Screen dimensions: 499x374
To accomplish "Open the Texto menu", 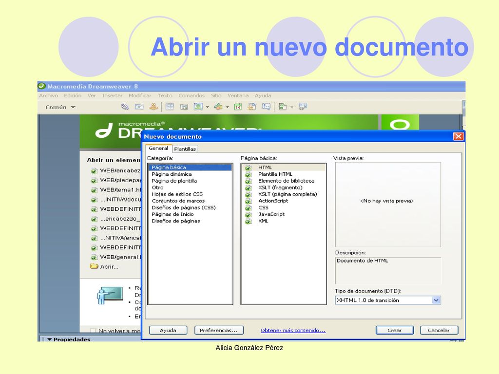I will click(165, 95).
